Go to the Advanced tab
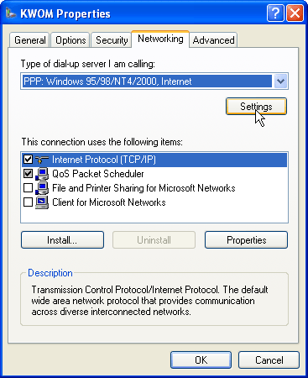 tap(213, 40)
